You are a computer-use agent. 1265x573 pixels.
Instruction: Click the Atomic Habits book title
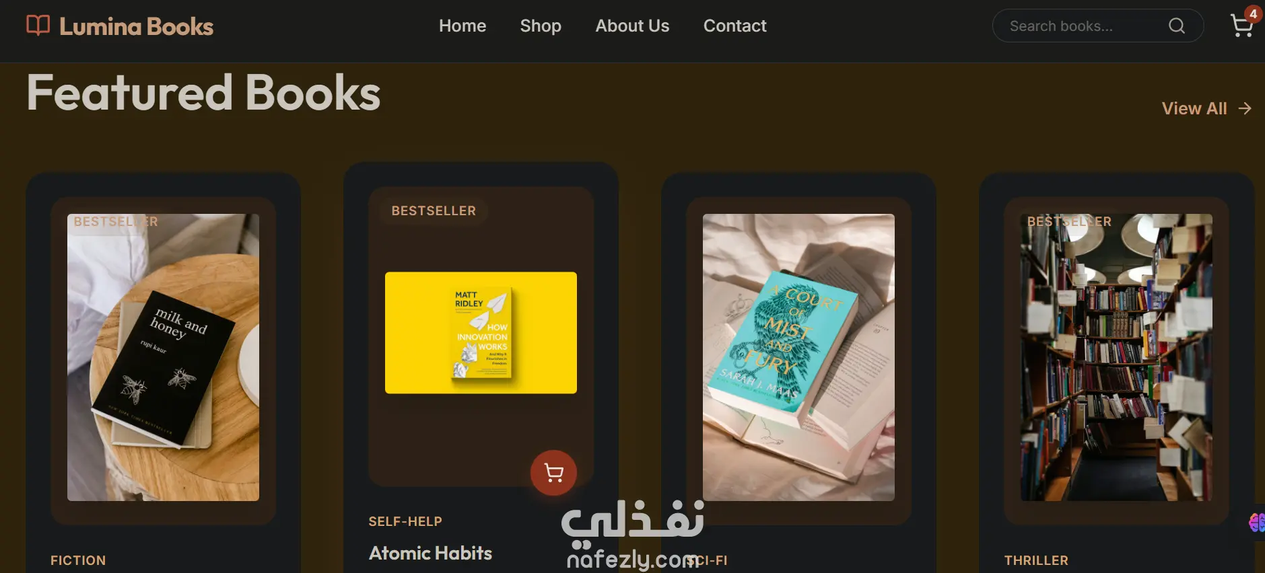(x=430, y=553)
